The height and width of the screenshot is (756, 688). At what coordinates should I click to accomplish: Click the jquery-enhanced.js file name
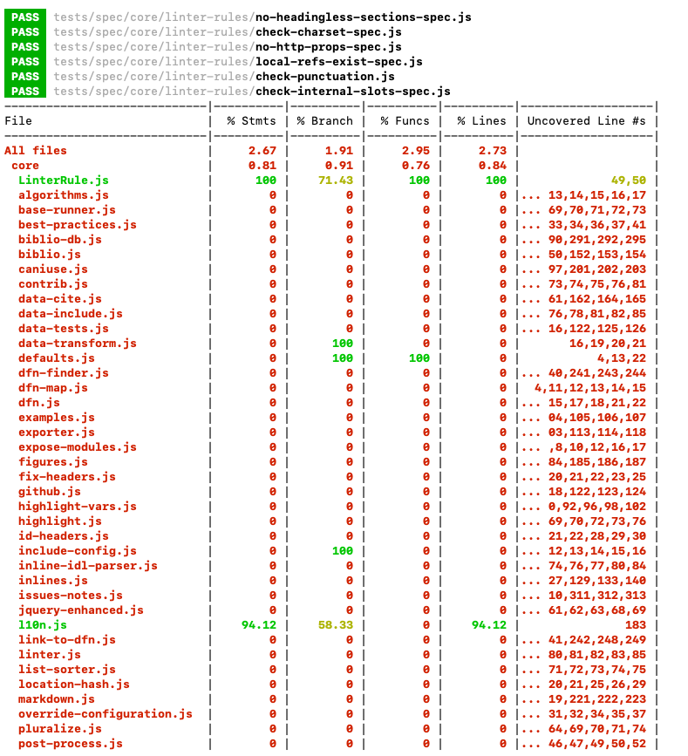pyautogui.click(x=81, y=610)
